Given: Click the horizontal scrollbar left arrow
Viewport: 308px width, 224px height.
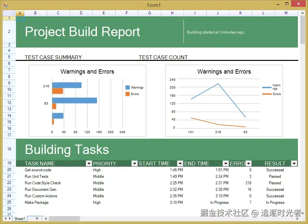Looking at the screenshot, I should (46, 218).
